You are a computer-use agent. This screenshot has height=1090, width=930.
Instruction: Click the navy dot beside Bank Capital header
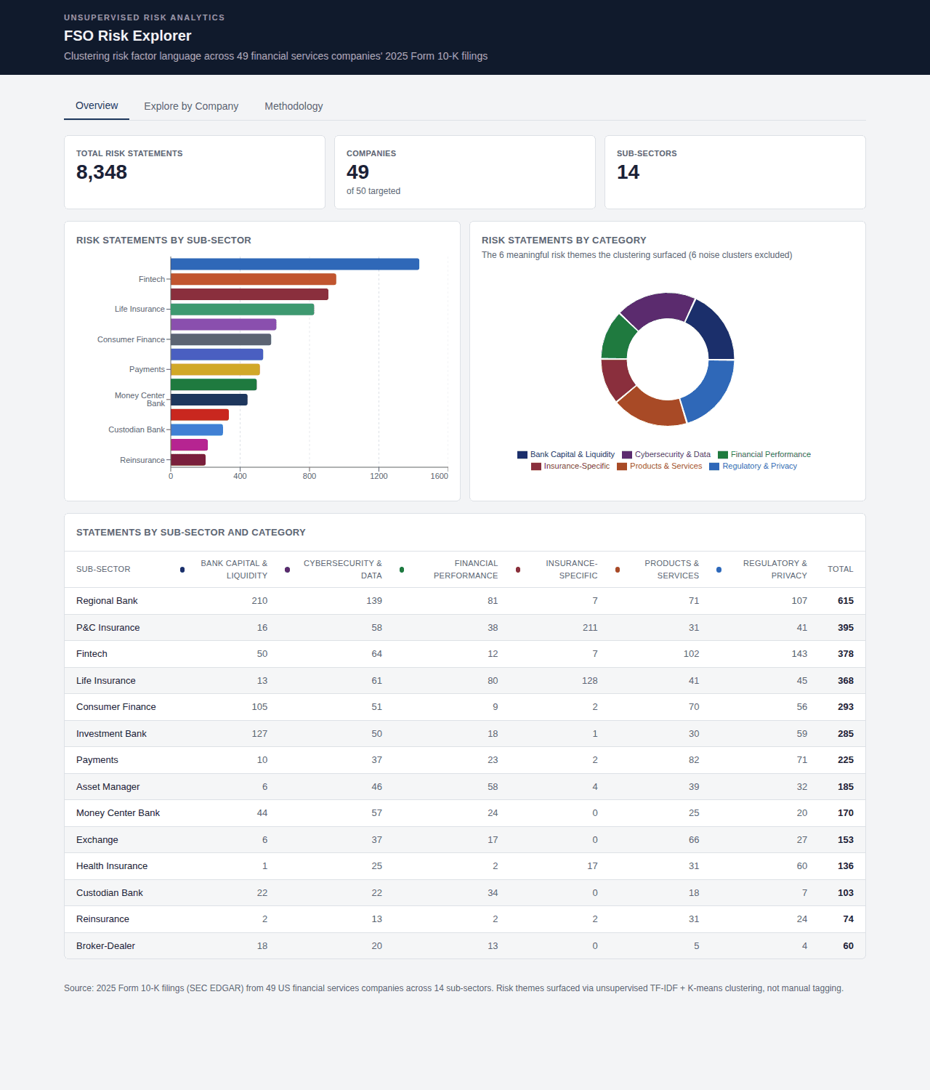[x=182, y=570]
